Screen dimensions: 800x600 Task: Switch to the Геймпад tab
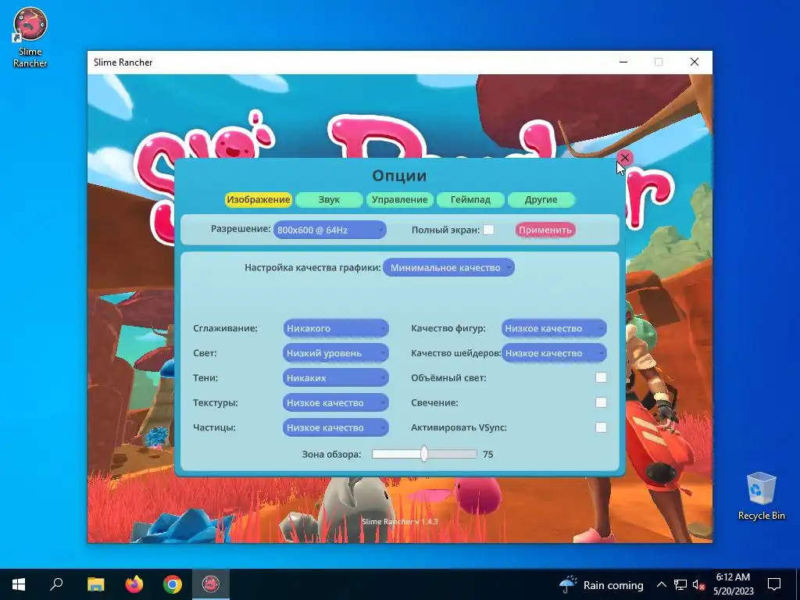(x=470, y=199)
